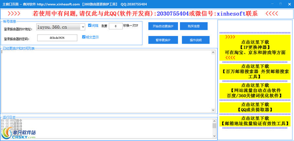Toggle the 间隔 checkbox
The height and width of the screenshot is (141, 294).
90,25
